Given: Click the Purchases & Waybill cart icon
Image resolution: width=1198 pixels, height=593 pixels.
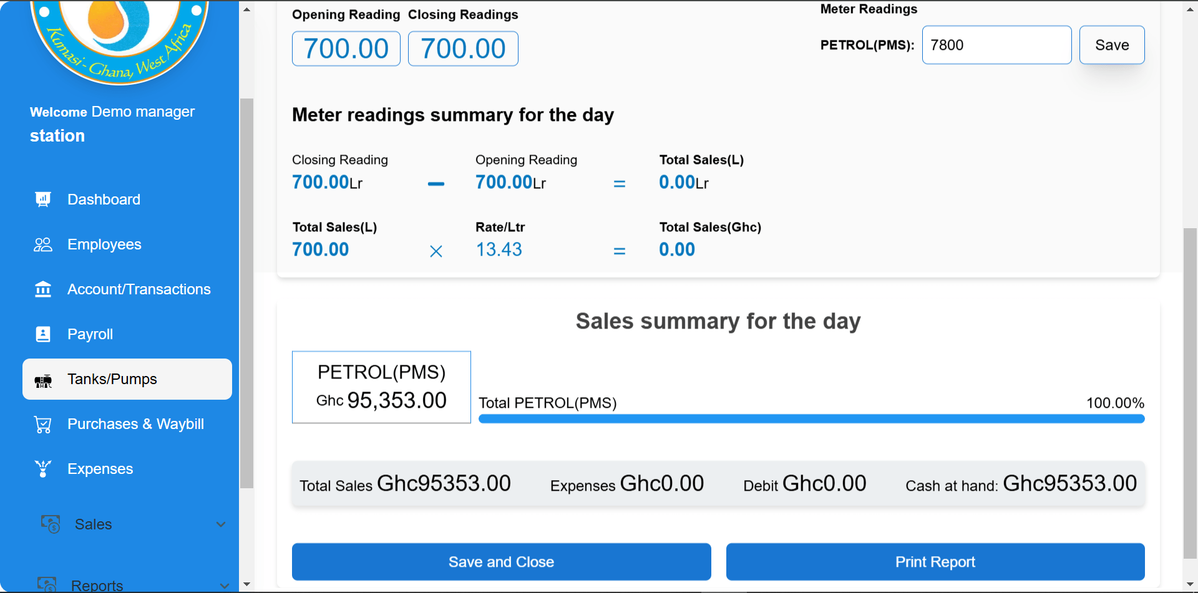Looking at the screenshot, I should [x=42, y=424].
